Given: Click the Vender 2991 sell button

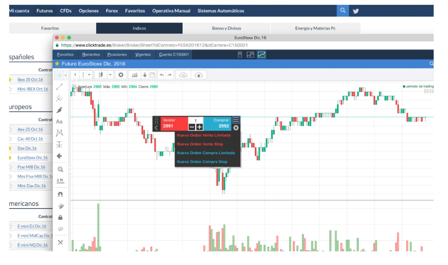Looking at the screenshot, I should tap(174, 123).
